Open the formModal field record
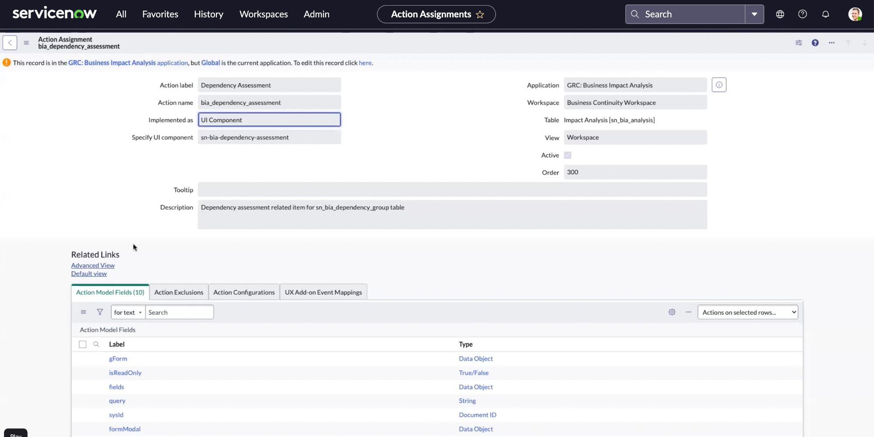This screenshot has height=437, width=874. click(x=125, y=429)
